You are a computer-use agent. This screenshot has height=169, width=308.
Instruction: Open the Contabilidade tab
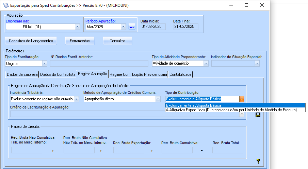coord(180,74)
